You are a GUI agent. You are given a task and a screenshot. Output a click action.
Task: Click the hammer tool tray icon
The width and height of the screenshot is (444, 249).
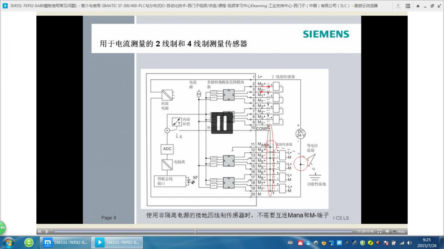pyautogui.click(x=347, y=243)
